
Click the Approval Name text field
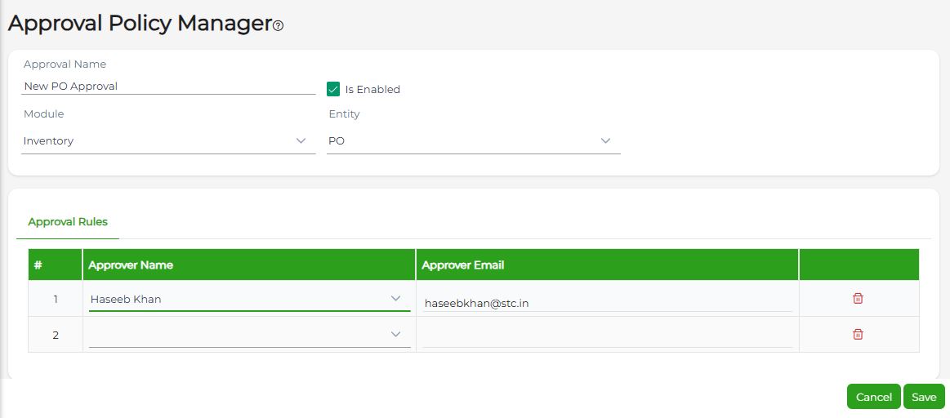coord(168,86)
